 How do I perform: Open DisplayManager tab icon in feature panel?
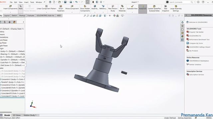pos(14,22)
